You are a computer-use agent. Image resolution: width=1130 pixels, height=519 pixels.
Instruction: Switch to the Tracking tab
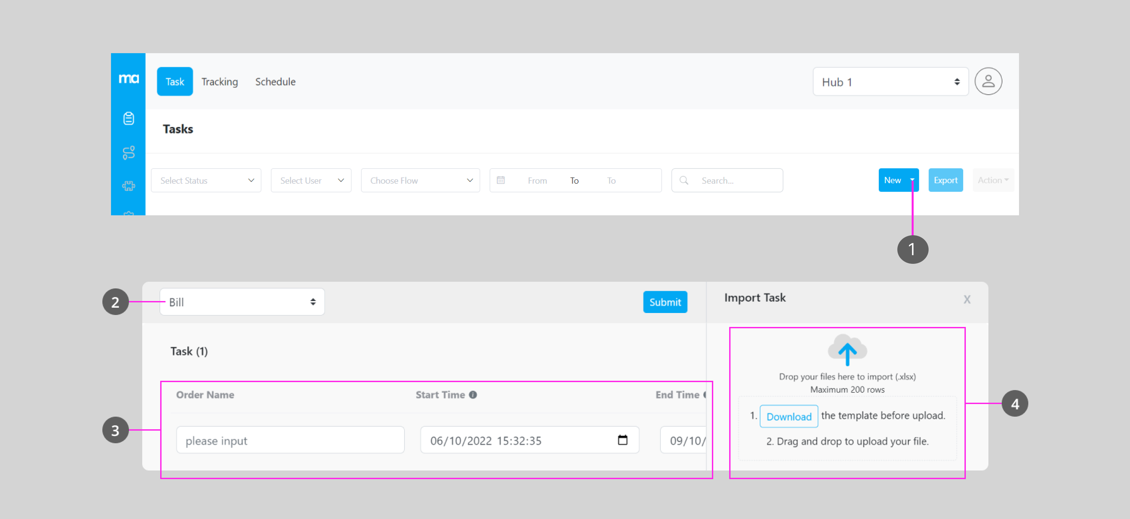coord(219,82)
